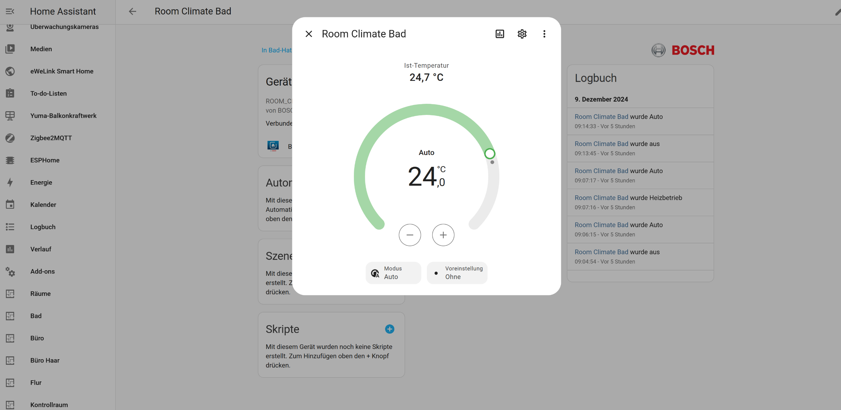Click the In Bad-Hat area link
841x410 pixels.
pyautogui.click(x=276, y=50)
